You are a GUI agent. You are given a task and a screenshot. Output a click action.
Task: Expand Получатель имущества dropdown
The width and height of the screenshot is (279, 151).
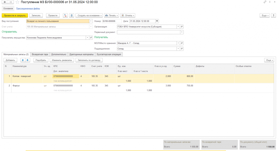click(x=87, y=38)
